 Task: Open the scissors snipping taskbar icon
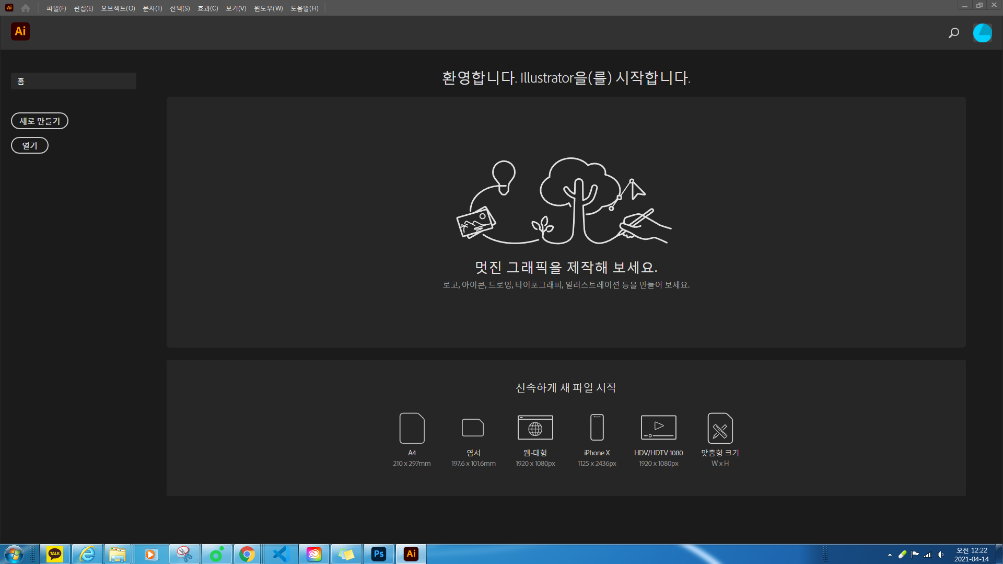184,554
